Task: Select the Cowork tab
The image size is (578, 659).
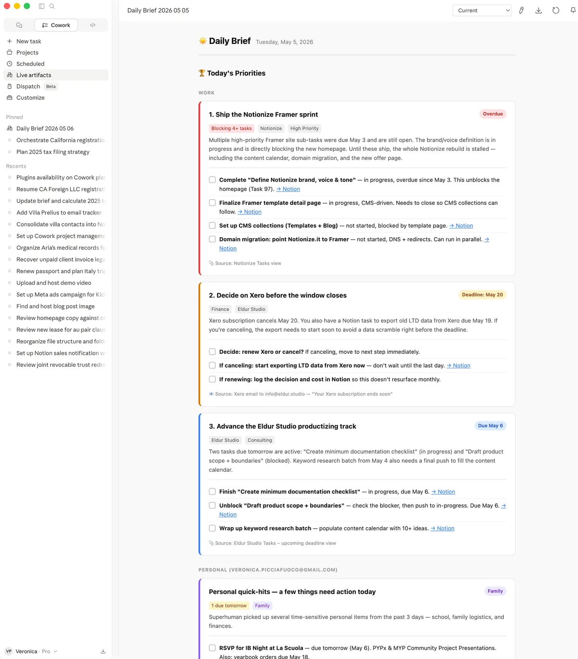Action: coord(56,25)
